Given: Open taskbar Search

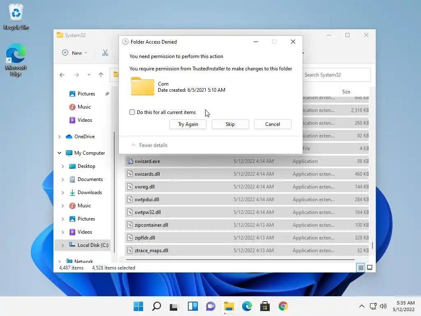Looking at the screenshot, I should (157, 306).
